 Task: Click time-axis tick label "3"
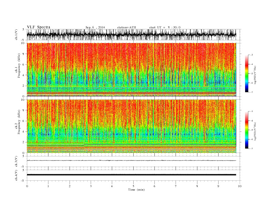click(x=91, y=186)
